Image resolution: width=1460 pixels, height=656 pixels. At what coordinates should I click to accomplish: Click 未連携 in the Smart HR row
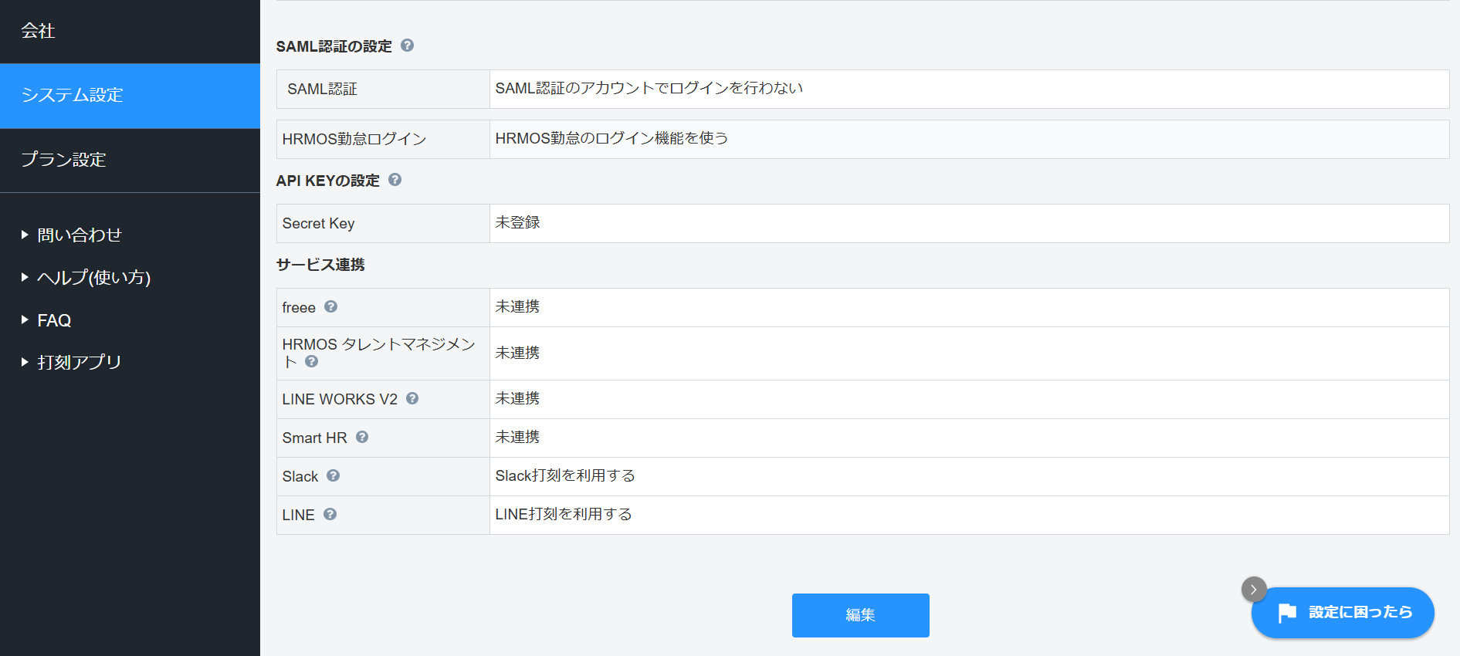pyautogui.click(x=517, y=437)
